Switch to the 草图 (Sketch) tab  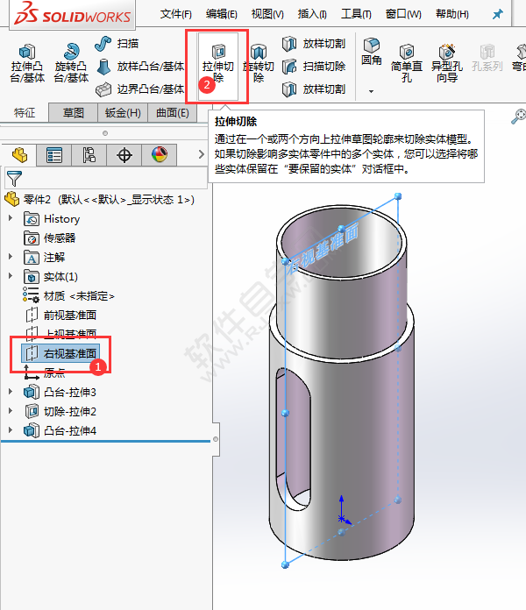click(x=73, y=113)
